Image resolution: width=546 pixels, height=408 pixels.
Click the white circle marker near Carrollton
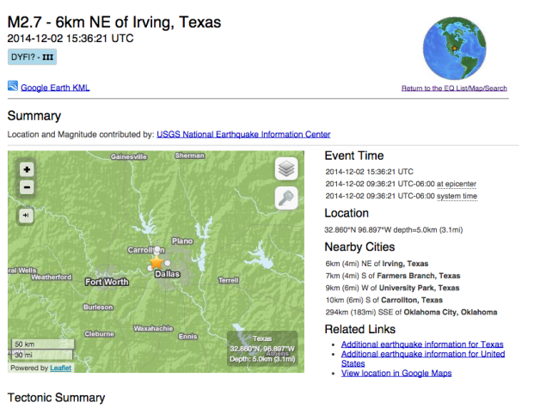pyautogui.click(x=157, y=249)
